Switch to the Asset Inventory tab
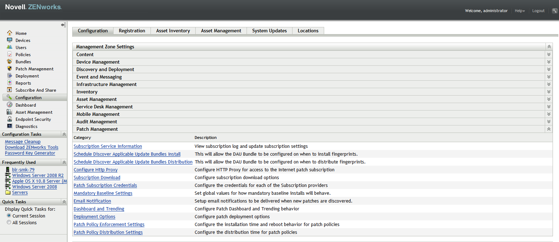Viewport: 559px width, 242px height. click(x=173, y=31)
